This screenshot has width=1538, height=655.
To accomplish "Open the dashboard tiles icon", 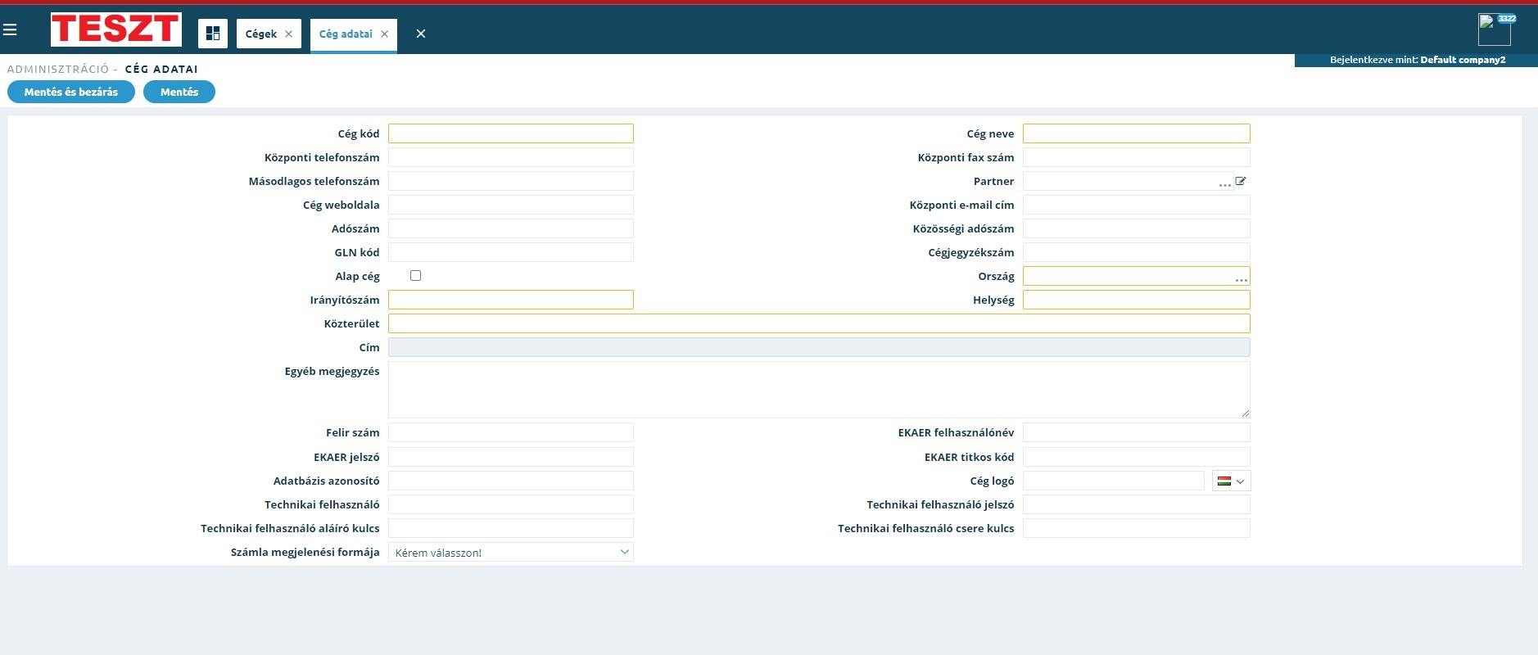I will [213, 34].
